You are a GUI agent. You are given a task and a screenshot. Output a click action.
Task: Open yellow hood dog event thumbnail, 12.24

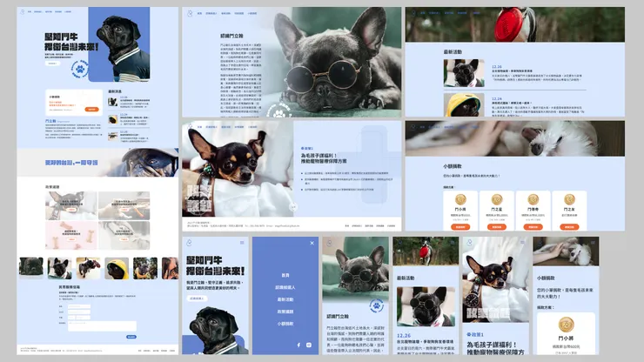(464, 104)
